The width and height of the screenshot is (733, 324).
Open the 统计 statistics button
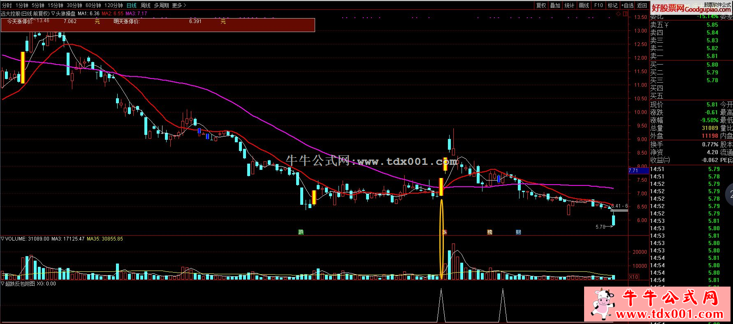[x=569, y=5]
